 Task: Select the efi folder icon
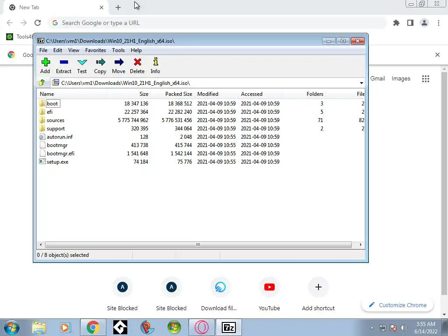click(x=42, y=112)
